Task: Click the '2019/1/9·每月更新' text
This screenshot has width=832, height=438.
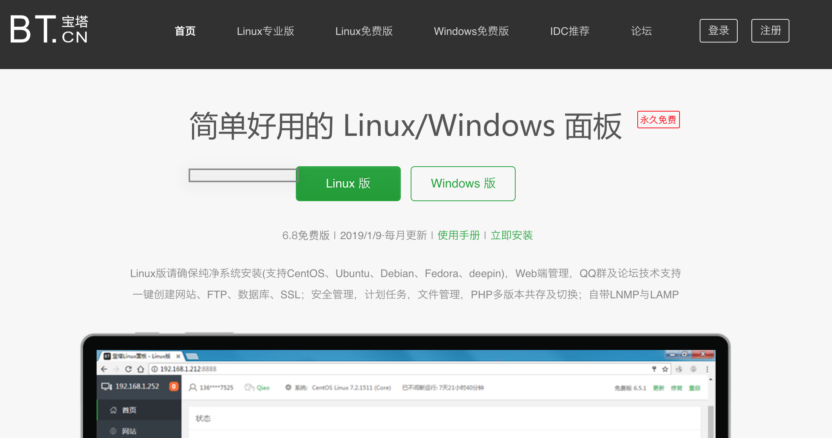Action: 383,235
